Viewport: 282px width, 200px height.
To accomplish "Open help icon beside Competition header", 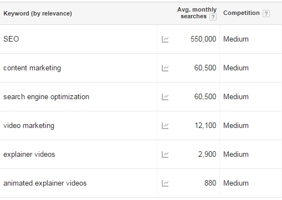I will click(266, 13).
